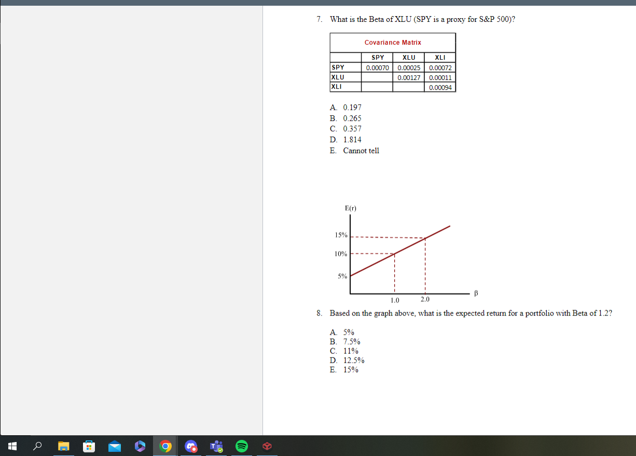Click the 1.0 beta axis label
The image size is (636, 456).
pyautogui.click(x=395, y=300)
